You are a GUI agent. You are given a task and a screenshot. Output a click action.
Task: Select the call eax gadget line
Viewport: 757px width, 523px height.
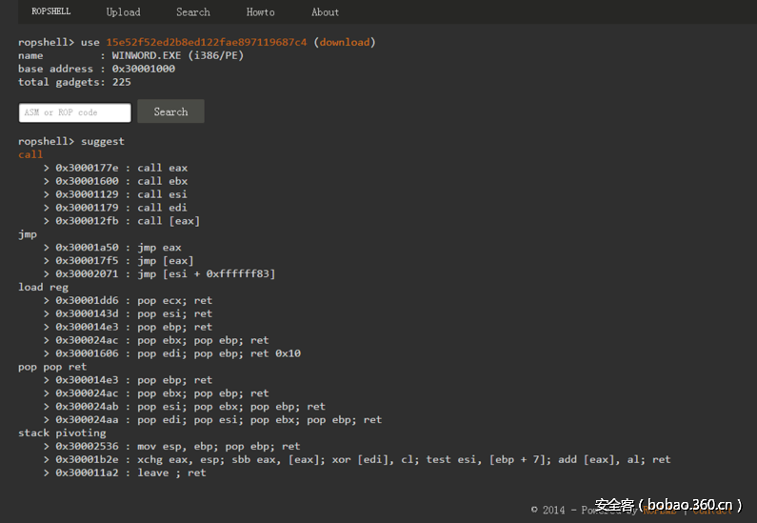pyautogui.click(x=121, y=168)
